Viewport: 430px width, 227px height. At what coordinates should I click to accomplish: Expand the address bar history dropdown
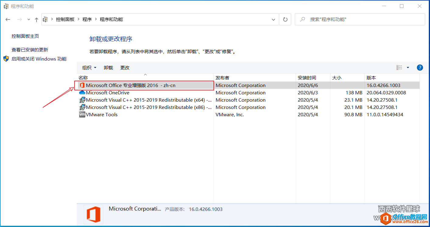(273, 19)
